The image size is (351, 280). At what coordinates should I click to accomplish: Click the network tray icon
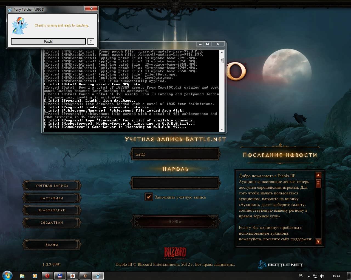pyautogui.click(x=315, y=276)
